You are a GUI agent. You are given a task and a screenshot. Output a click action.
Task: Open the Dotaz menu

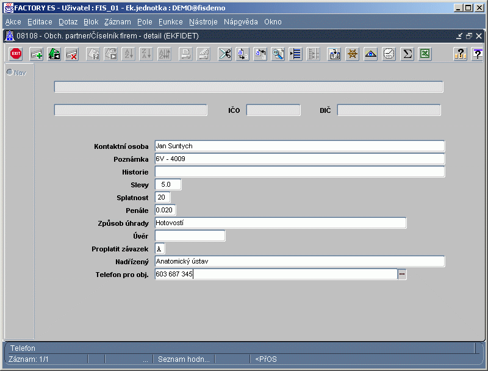coord(68,22)
